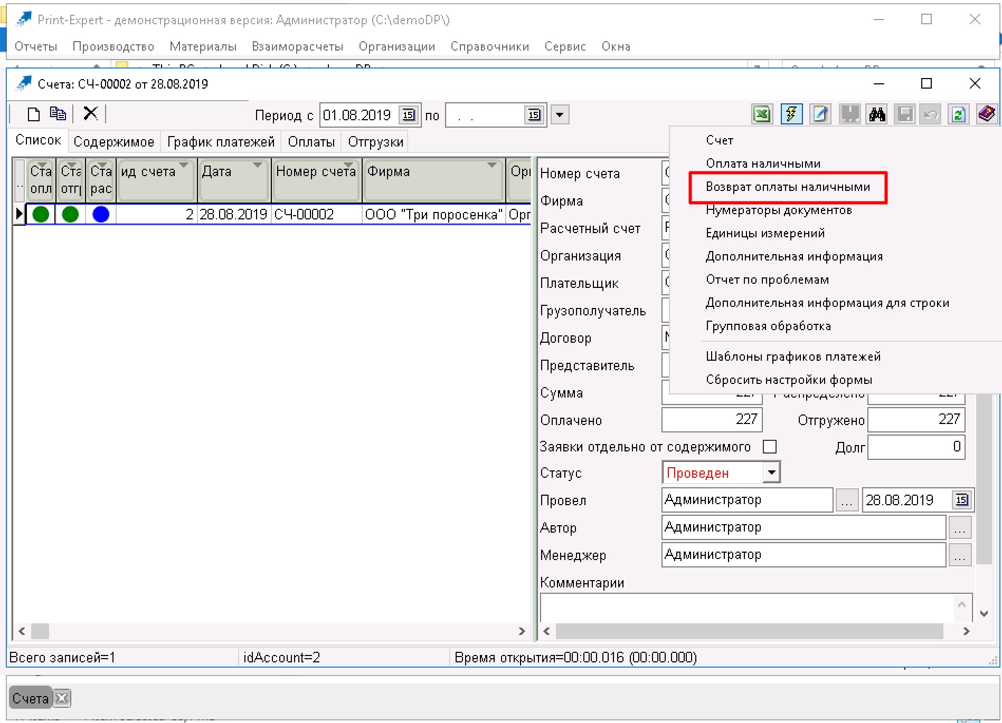Viewport: 1002px width, 723px height.
Task: Refresh the invoices list
Action: (959, 114)
